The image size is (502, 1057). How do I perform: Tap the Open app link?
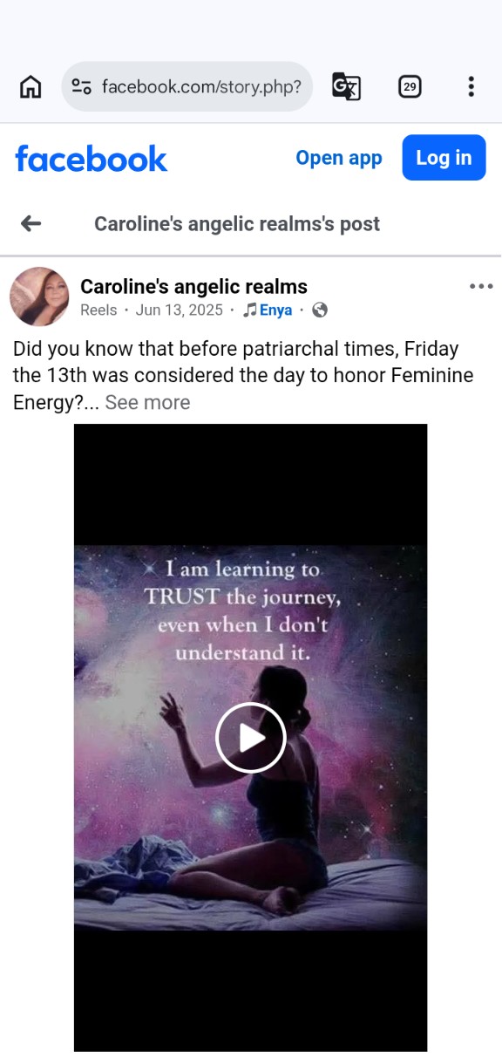pyautogui.click(x=339, y=158)
